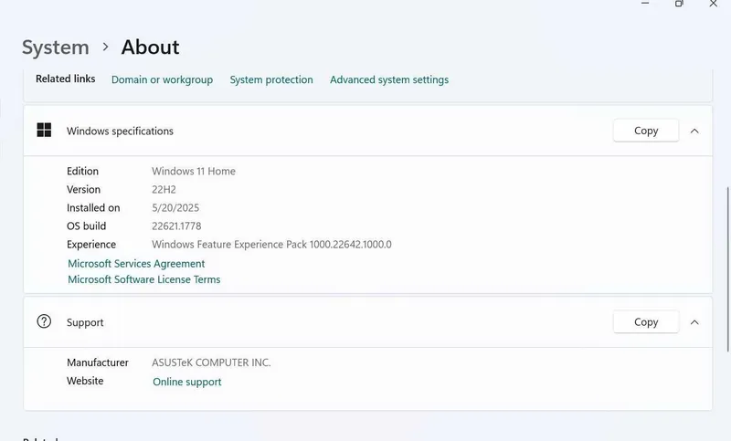Open Microsoft Software License Terms link
Viewport: 731px width, 441px height.
(x=144, y=279)
